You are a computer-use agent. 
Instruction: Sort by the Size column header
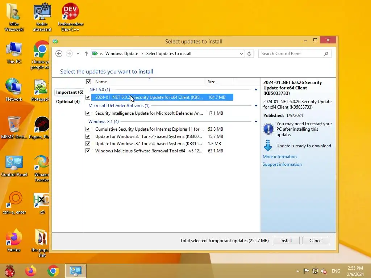[x=218, y=81]
